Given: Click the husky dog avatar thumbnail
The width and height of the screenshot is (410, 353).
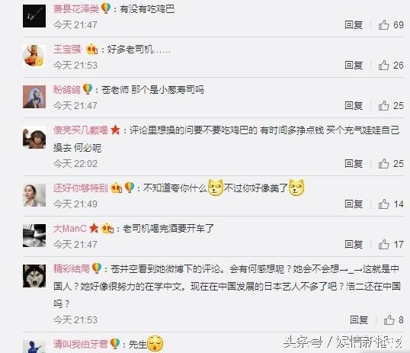Looking at the screenshot, I should tap(34, 276).
